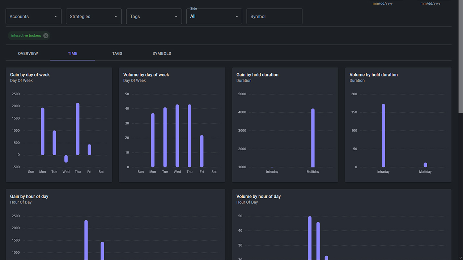Screen dimensions: 463x260
Task: Select Monday bar in Volume by day of week
Action: click(x=153, y=140)
